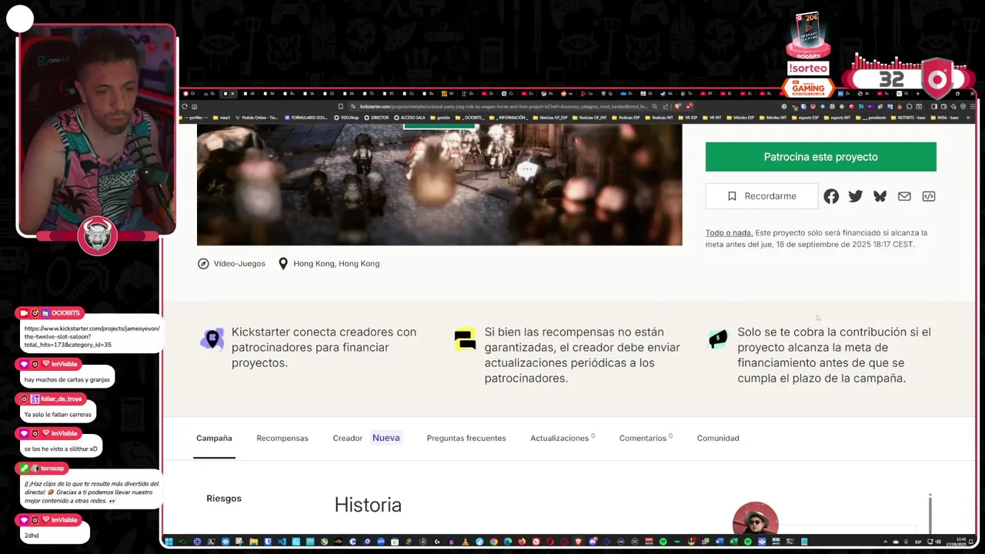This screenshot has width=985, height=554.
Task: Open the esports INT bookmarks folder
Action: (836, 118)
